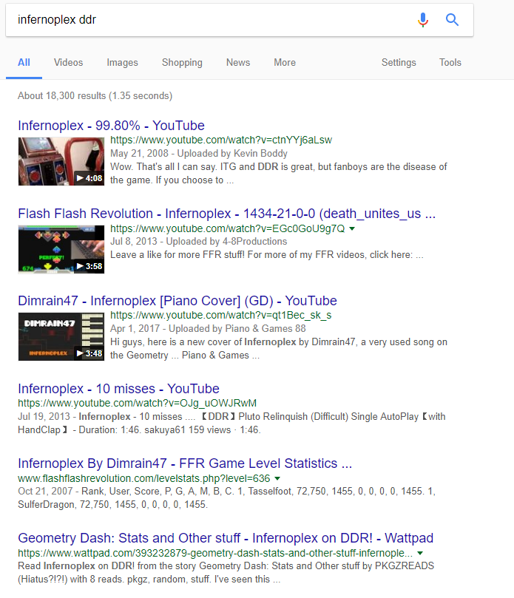This screenshot has height=598, width=514.
Task: Click the qt1Bec_sk_s YouTube URL text
Action: coord(220,316)
